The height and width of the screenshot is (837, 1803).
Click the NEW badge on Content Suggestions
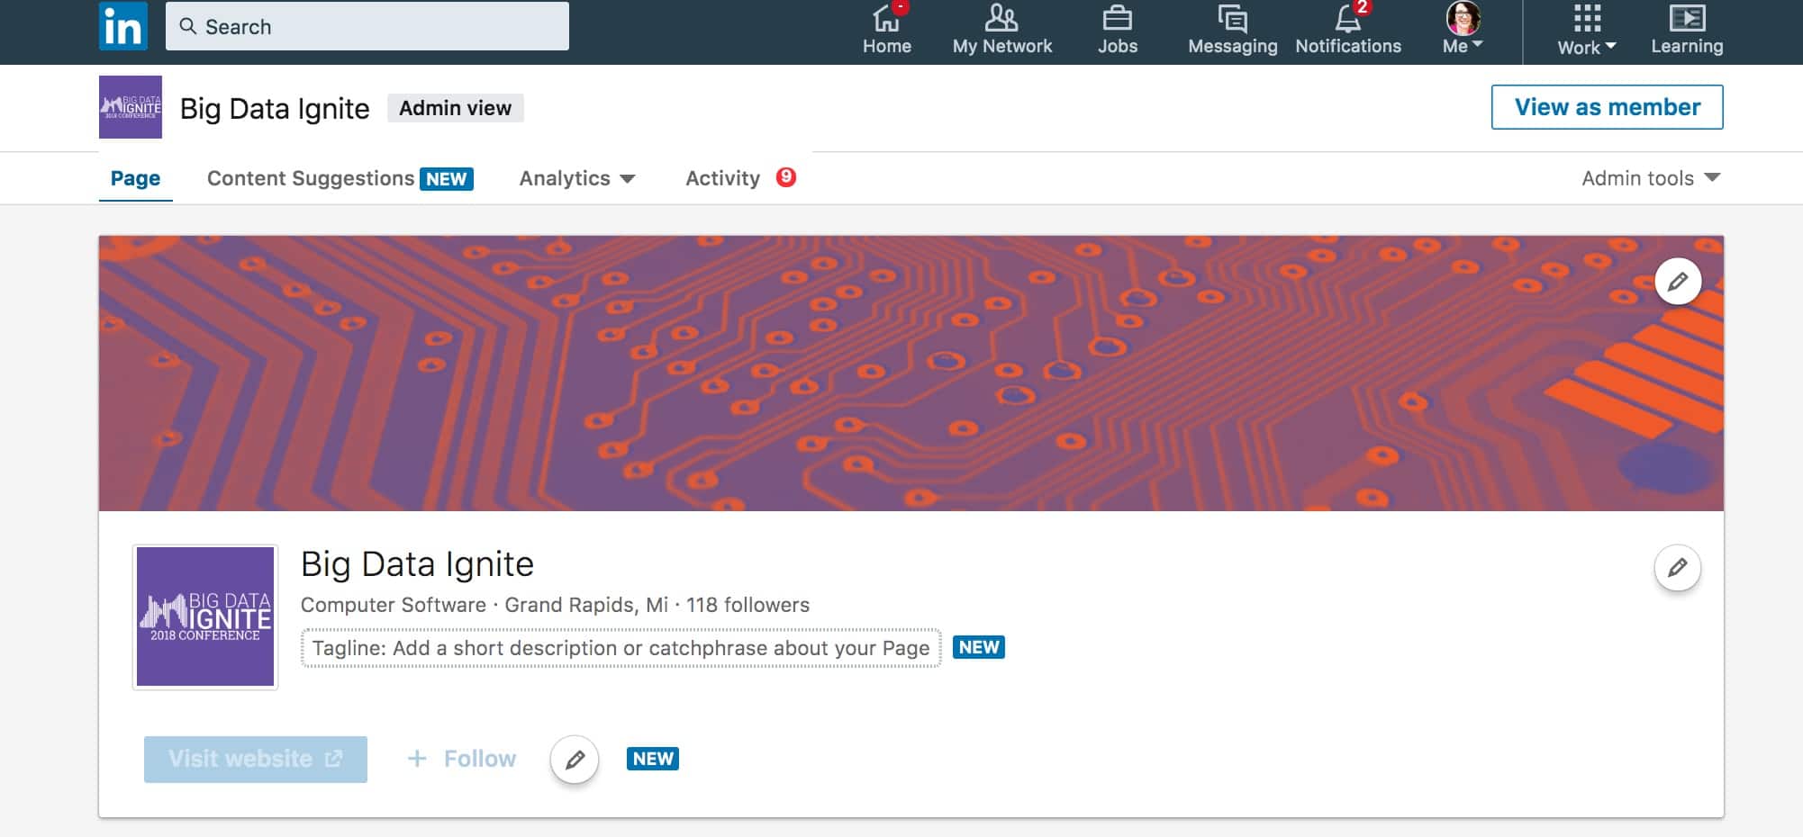pos(448,178)
